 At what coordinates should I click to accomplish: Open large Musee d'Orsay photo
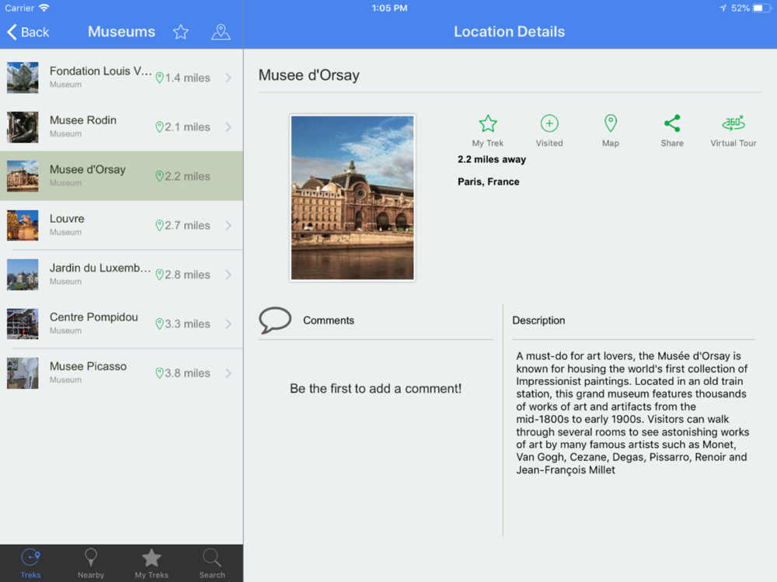click(x=352, y=198)
